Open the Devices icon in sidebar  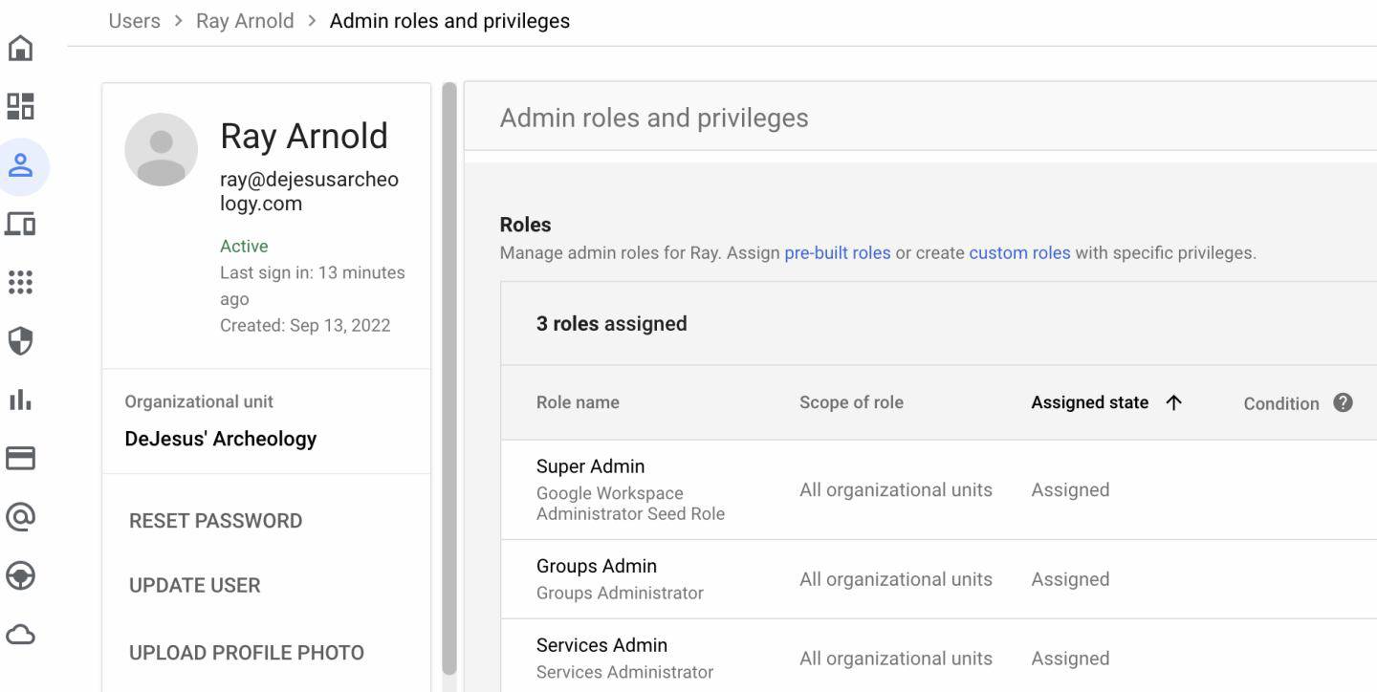click(20, 224)
